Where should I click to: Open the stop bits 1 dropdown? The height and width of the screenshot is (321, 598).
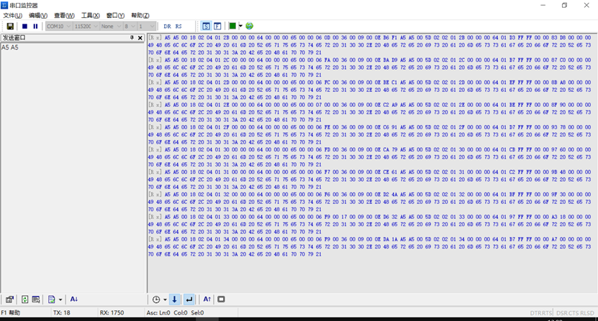point(147,27)
